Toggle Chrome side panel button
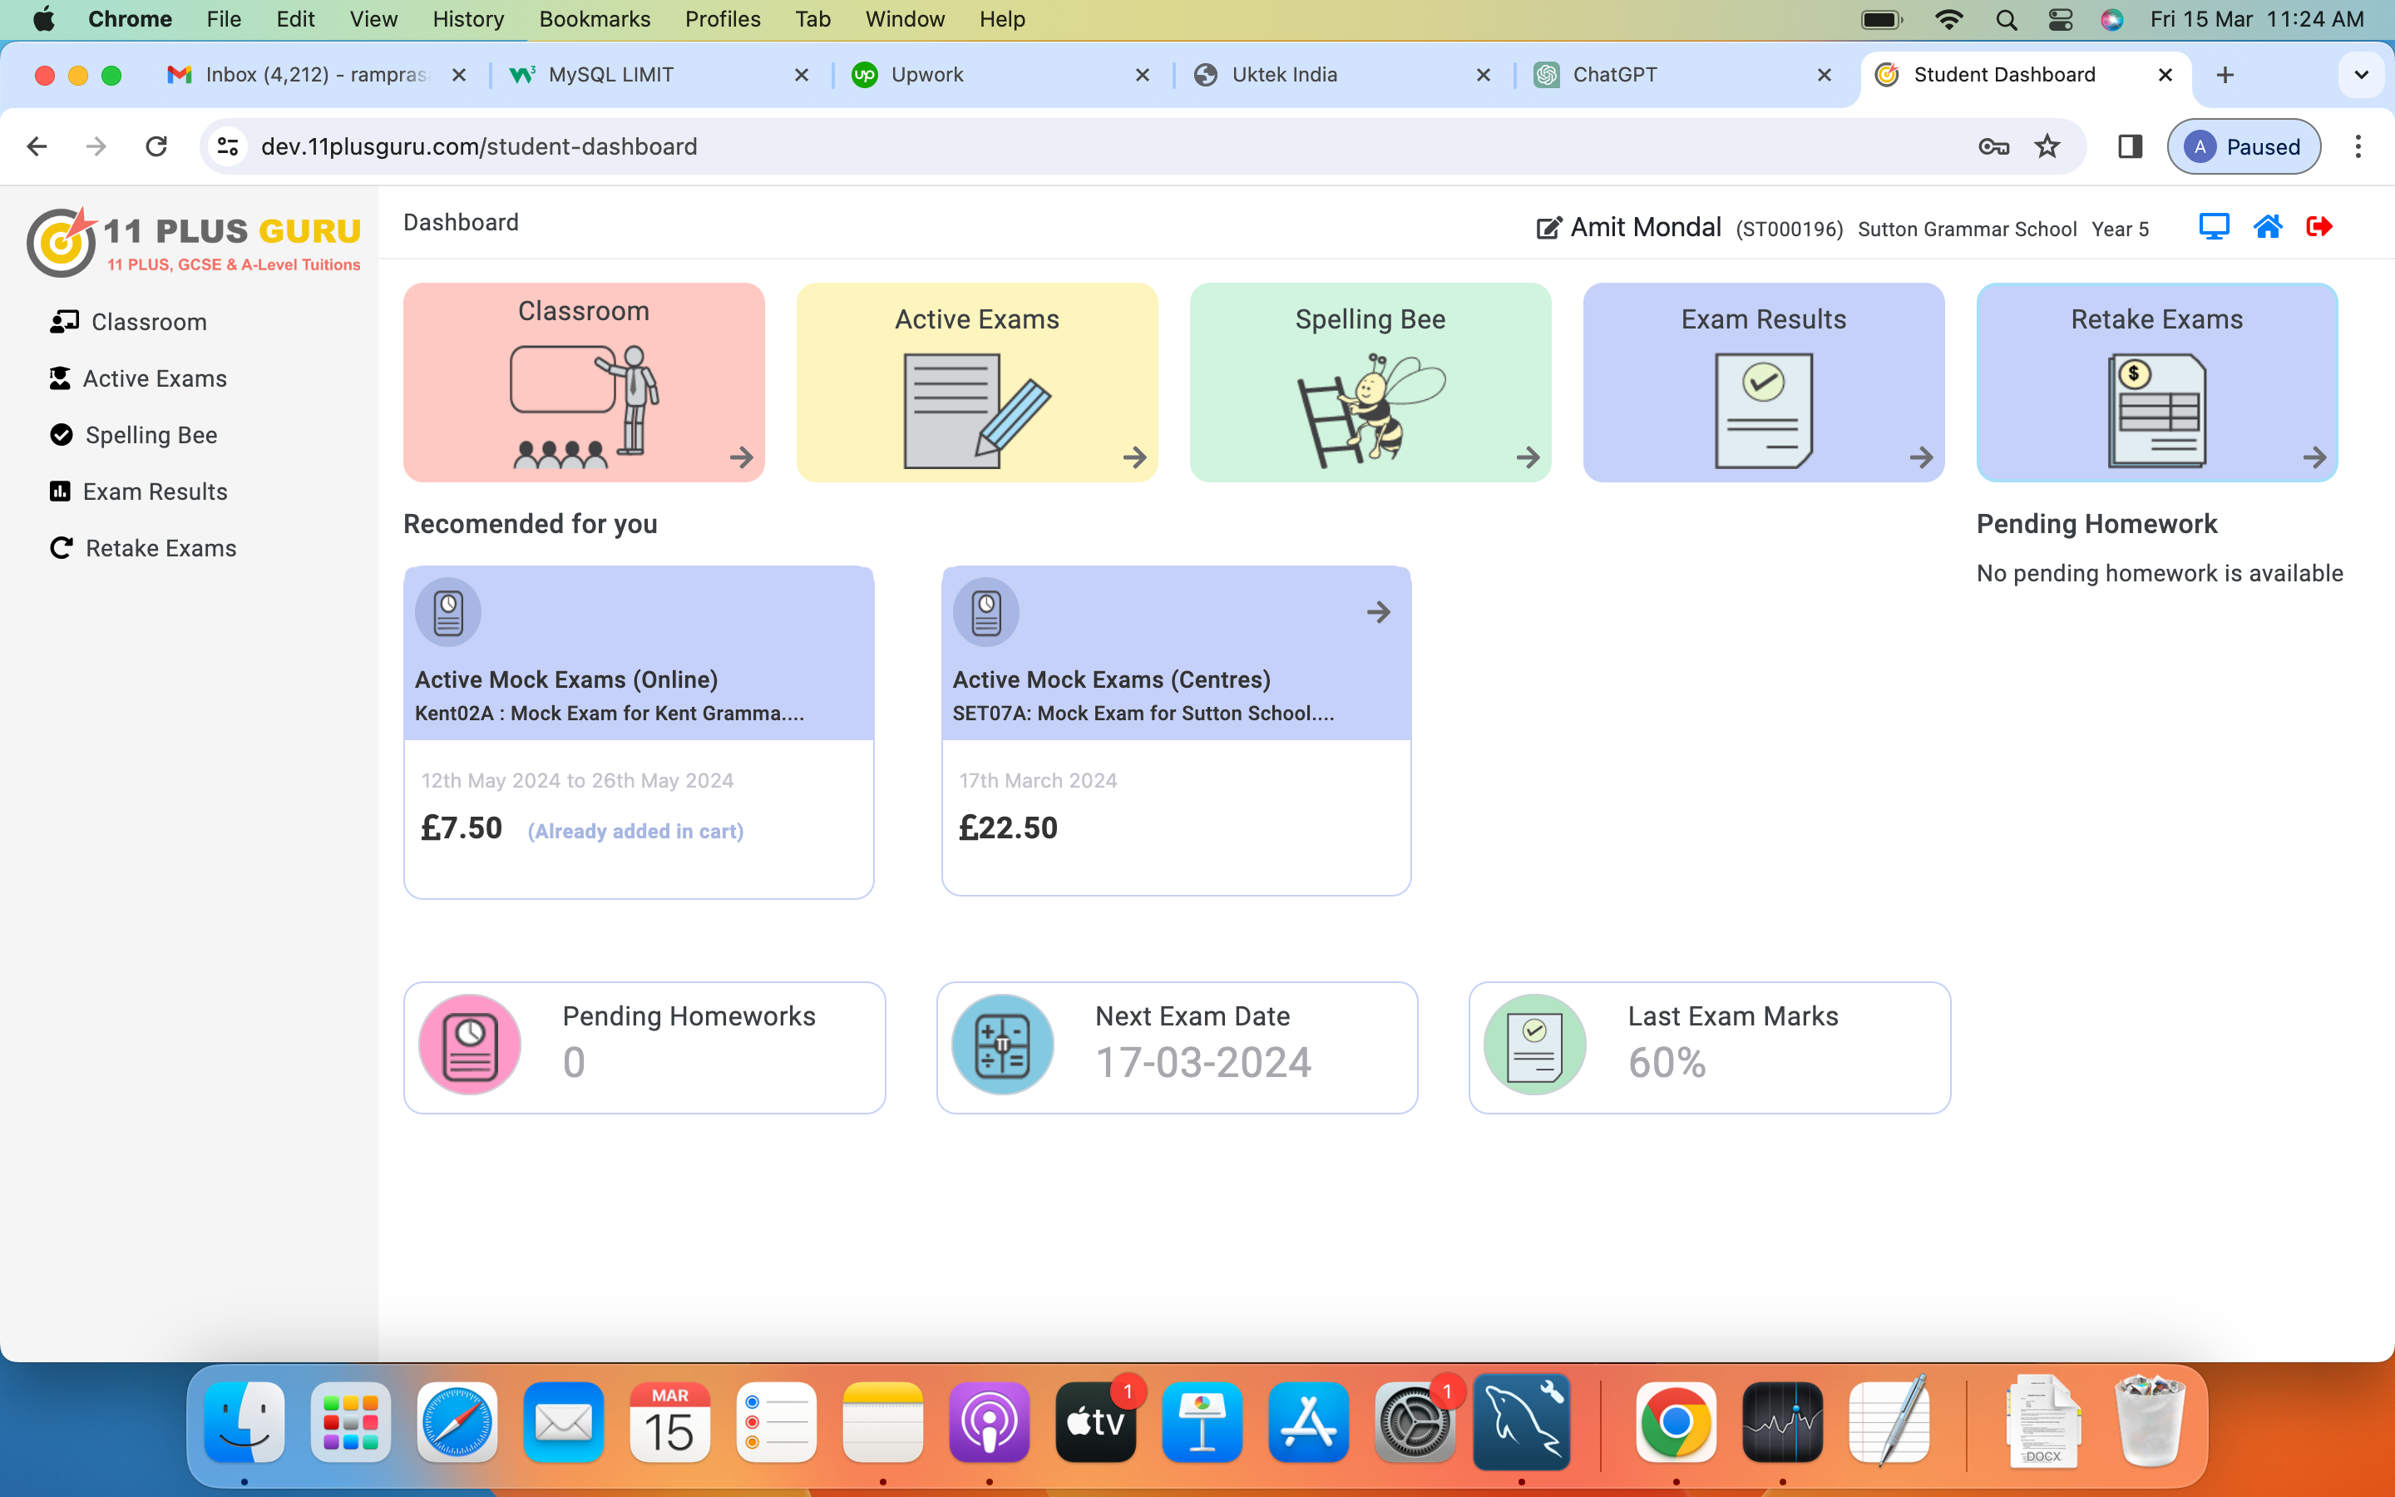 pyautogui.click(x=2130, y=146)
